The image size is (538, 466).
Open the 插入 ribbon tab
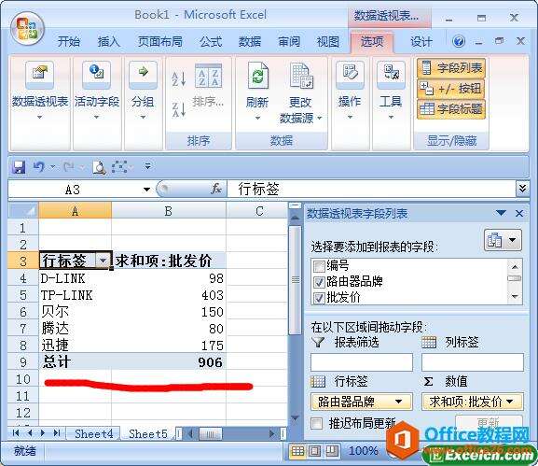(108, 42)
